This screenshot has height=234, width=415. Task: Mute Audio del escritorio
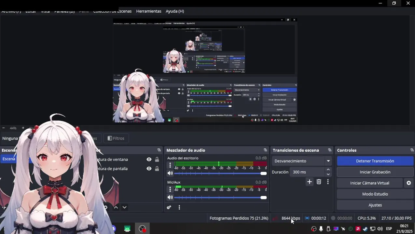point(170,173)
